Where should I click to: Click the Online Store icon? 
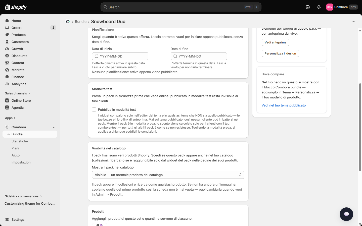7,100
